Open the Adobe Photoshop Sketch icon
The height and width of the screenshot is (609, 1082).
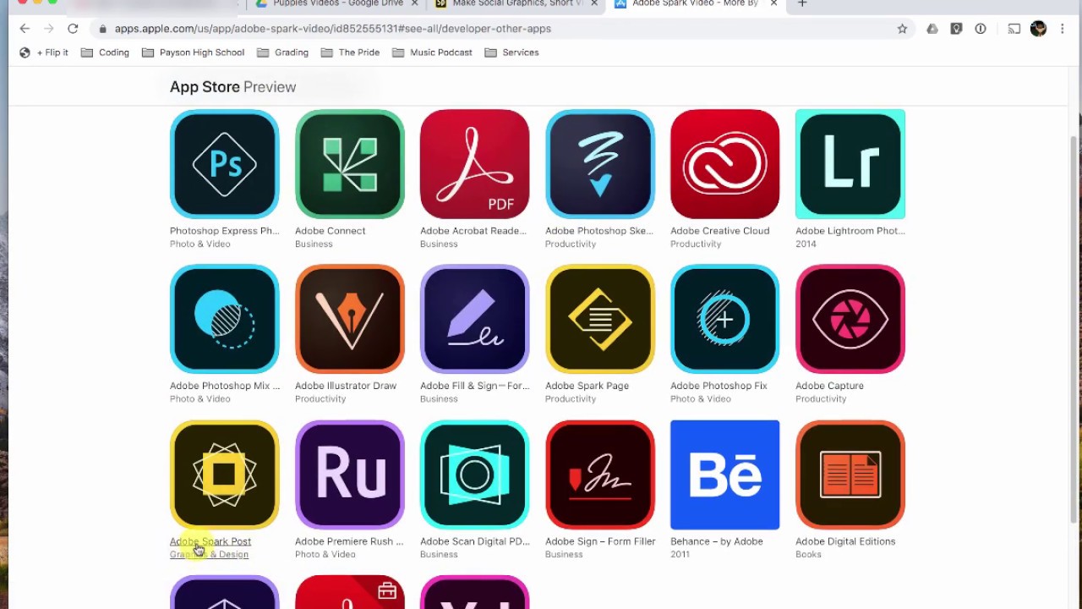[x=599, y=164]
